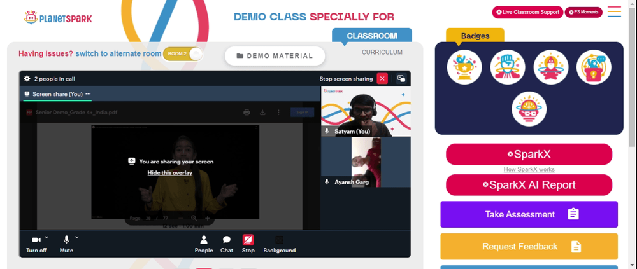Click 'switch to alternate room' text
637x269 pixels.
click(x=118, y=53)
